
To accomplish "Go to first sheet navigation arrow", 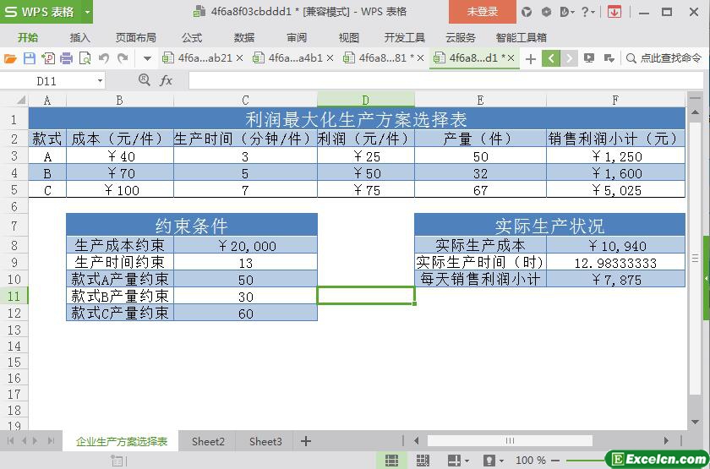I will coord(10,440).
